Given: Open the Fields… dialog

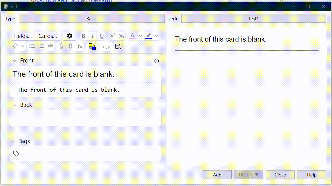Looking at the screenshot, I should 23,36.
